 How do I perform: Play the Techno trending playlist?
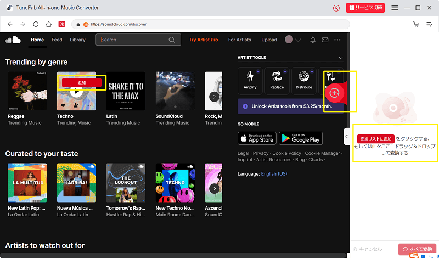point(76,91)
